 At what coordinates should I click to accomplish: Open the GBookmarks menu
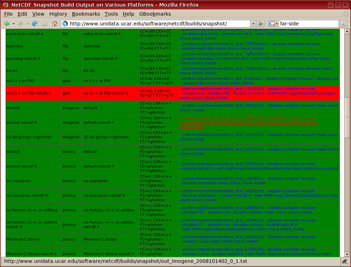pos(155,14)
